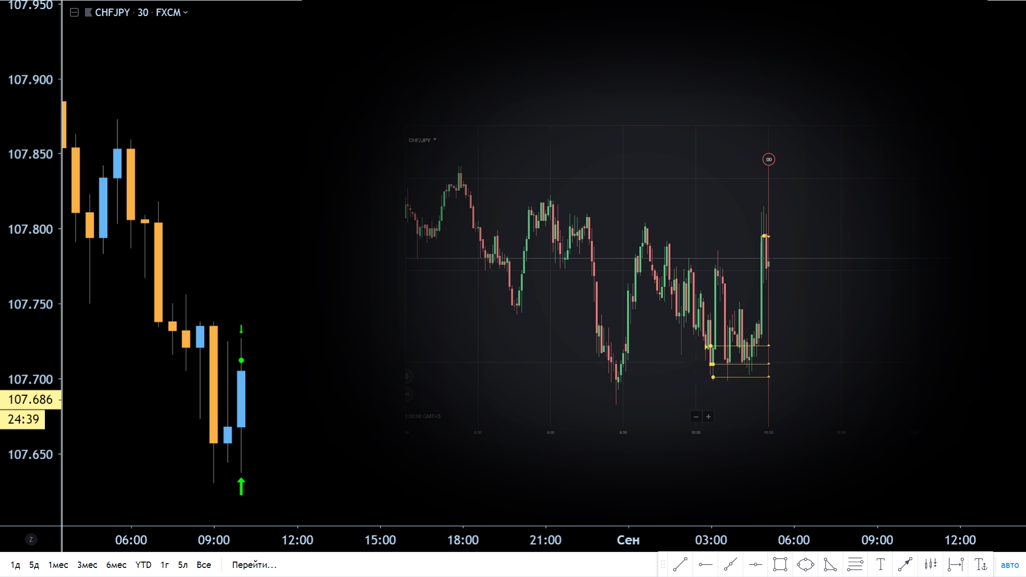Select the date range measure tool
The height and width of the screenshot is (577, 1026).
[x=955, y=564]
